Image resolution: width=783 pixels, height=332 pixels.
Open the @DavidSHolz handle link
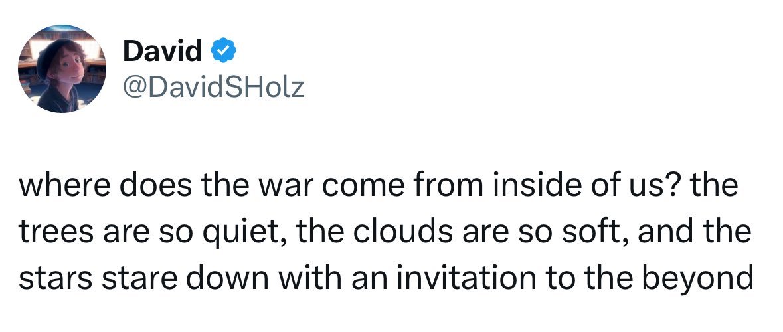point(213,86)
